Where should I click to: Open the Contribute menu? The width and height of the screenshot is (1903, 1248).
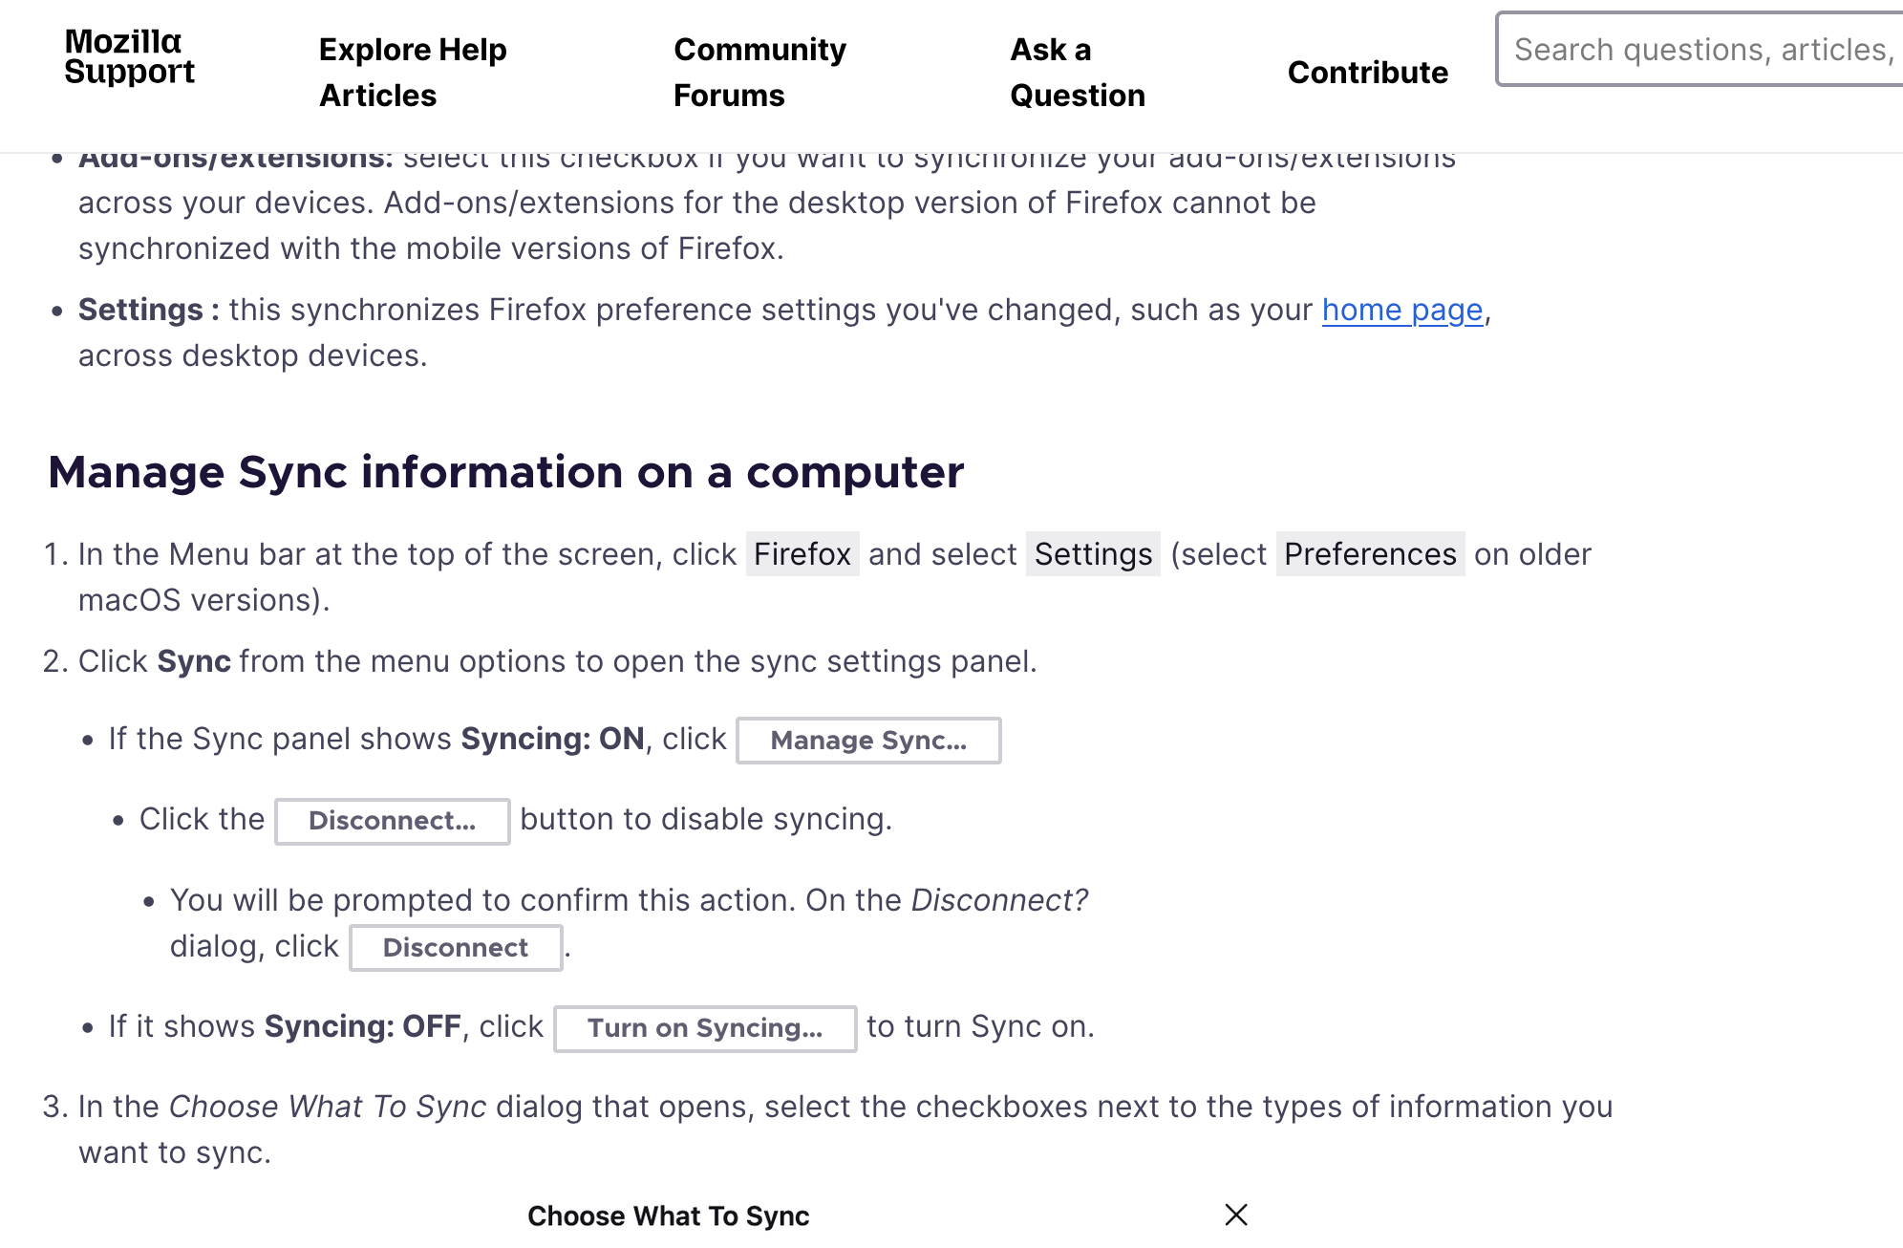click(1367, 73)
